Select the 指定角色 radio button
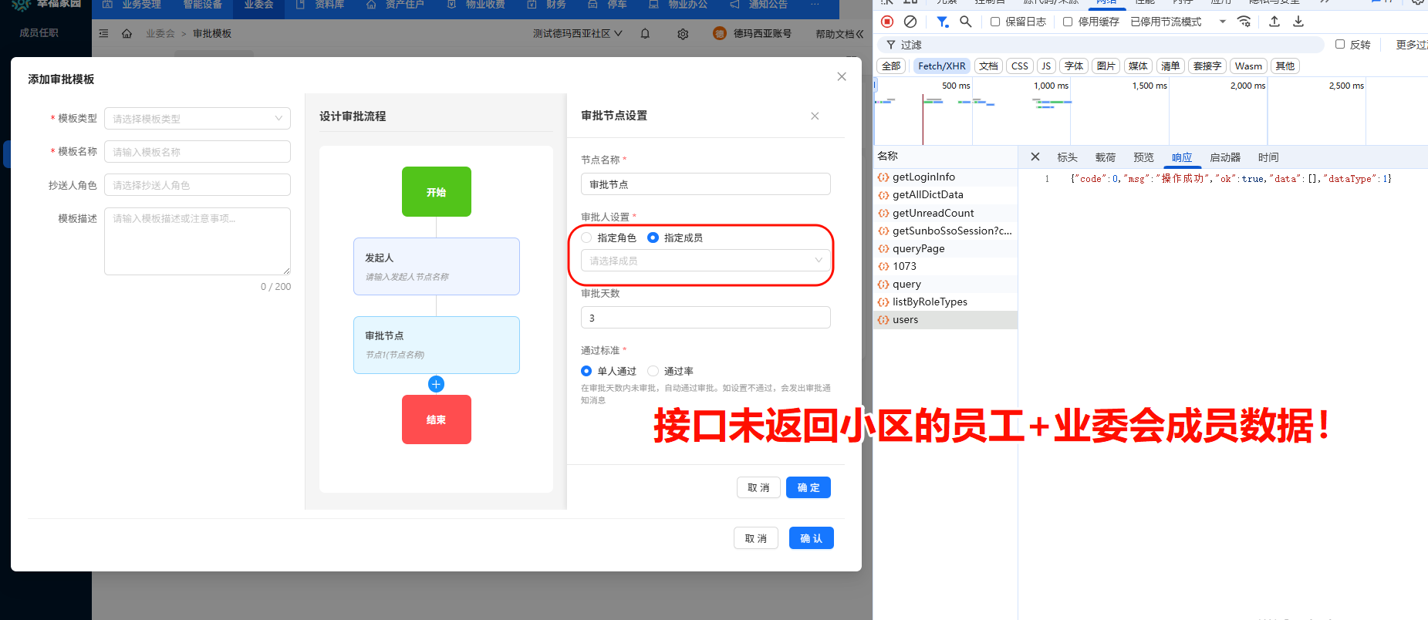Image resolution: width=1428 pixels, height=620 pixels. (587, 238)
